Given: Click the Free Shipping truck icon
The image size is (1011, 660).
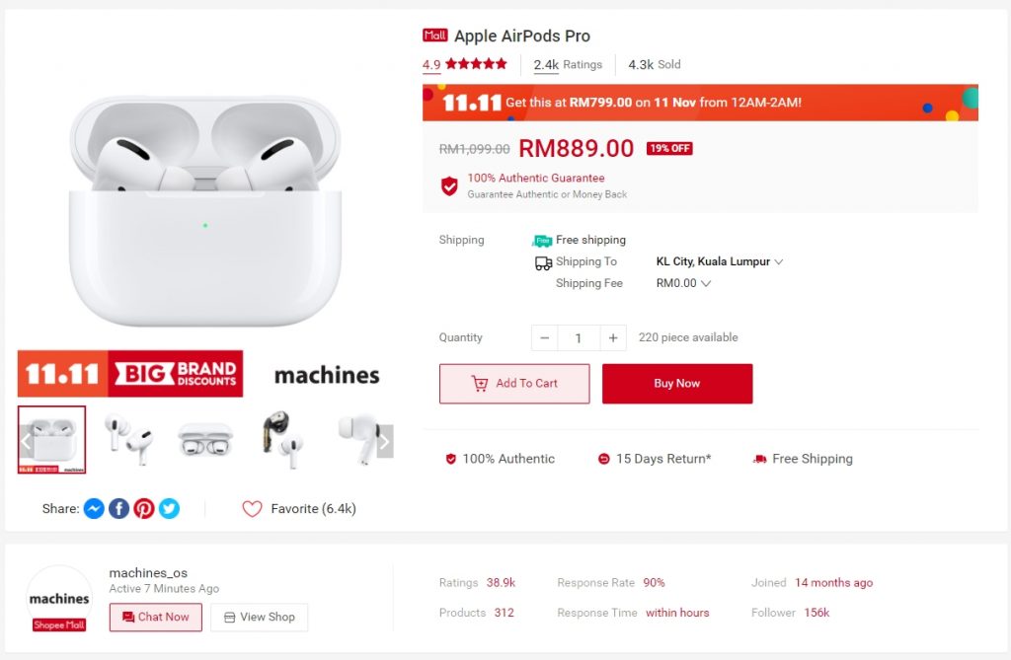Looking at the screenshot, I should pos(759,459).
